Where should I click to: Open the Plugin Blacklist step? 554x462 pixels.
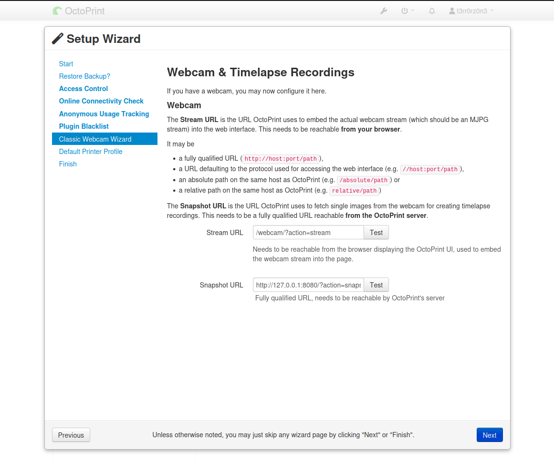coord(84,126)
